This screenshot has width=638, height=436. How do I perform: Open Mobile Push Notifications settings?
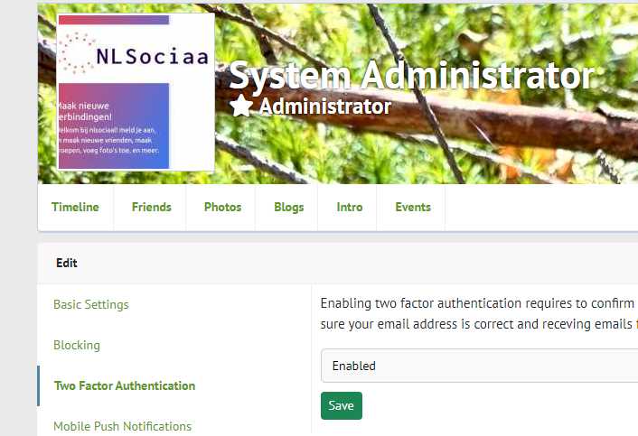[x=123, y=426]
